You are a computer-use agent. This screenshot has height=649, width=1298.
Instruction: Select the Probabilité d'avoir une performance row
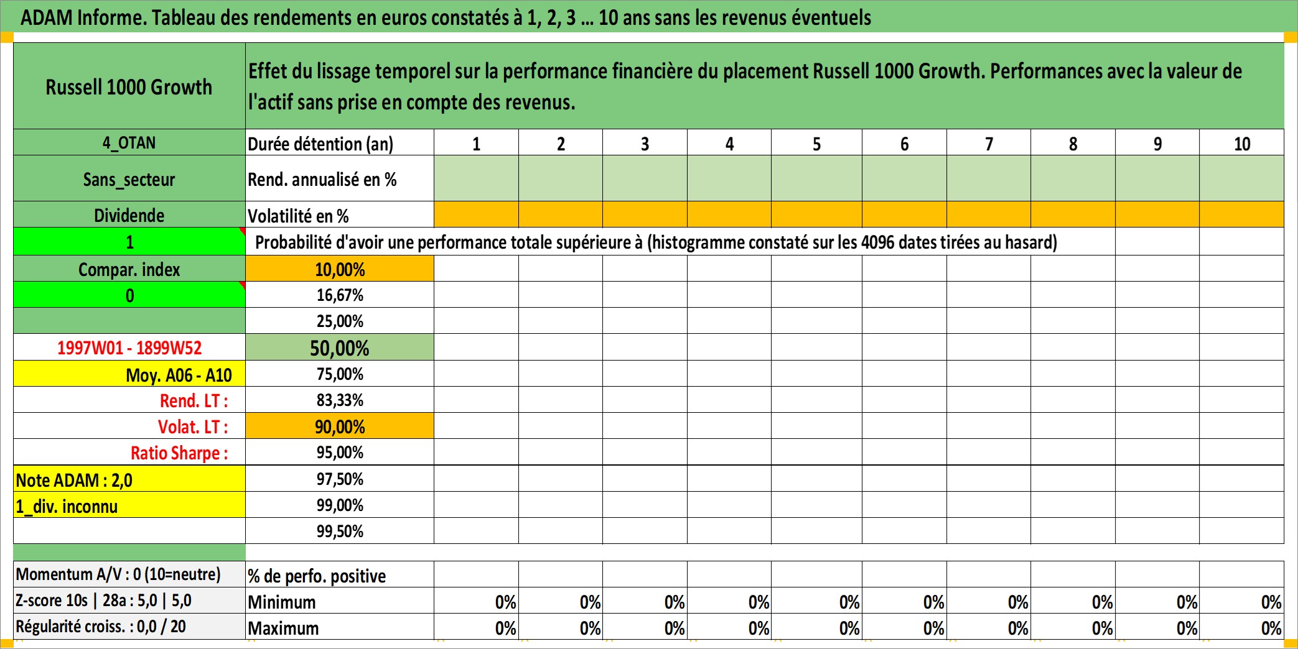[680, 241]
